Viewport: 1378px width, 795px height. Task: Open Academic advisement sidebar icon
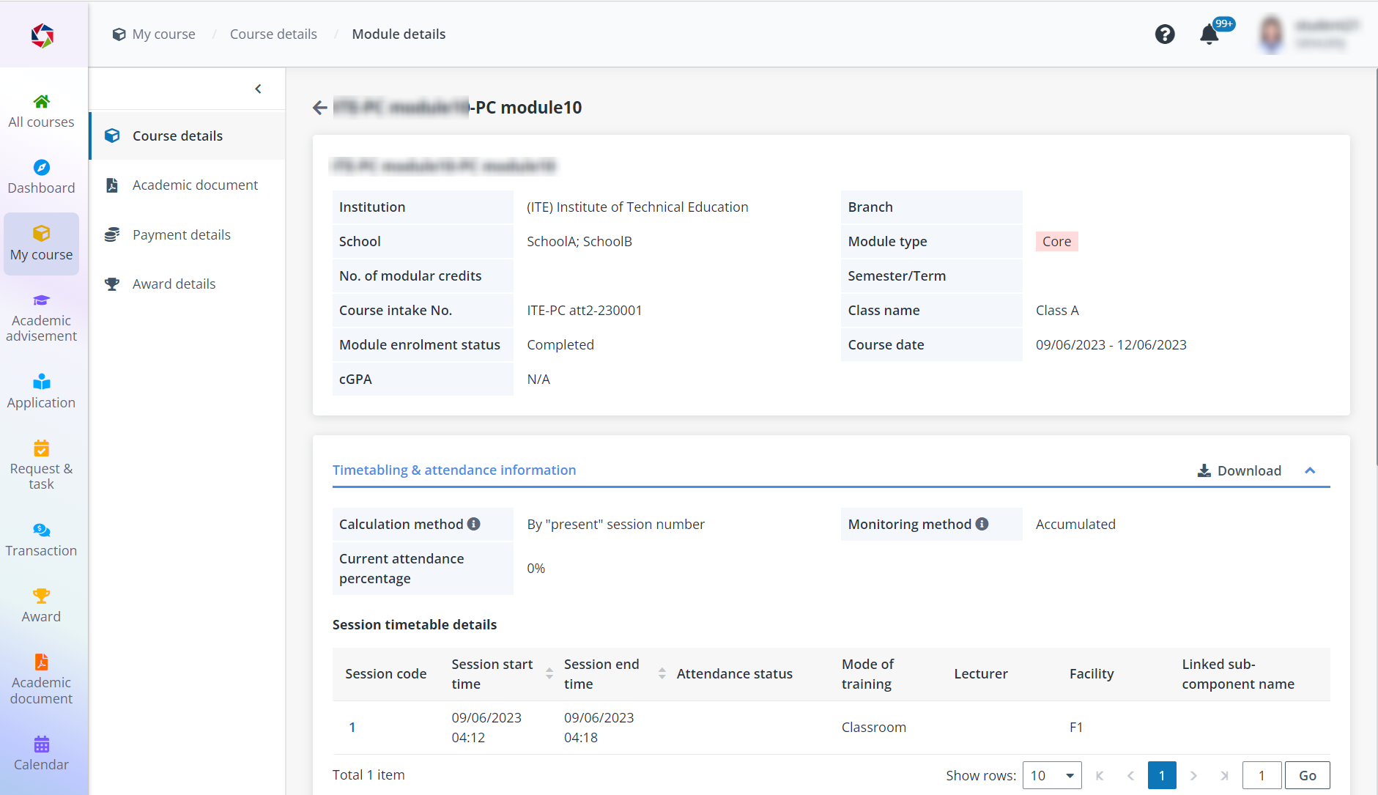point(41,315)
